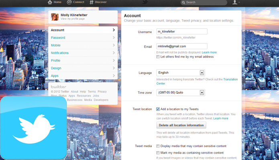Open the Password settings tab
Image resolution: width=279 pixels, height=160 pixels.
83,38
